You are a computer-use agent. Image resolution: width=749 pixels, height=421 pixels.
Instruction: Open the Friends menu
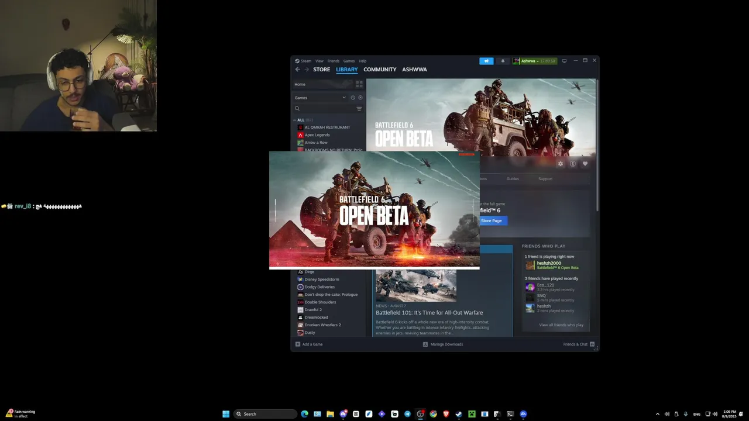tap(334, 61)
